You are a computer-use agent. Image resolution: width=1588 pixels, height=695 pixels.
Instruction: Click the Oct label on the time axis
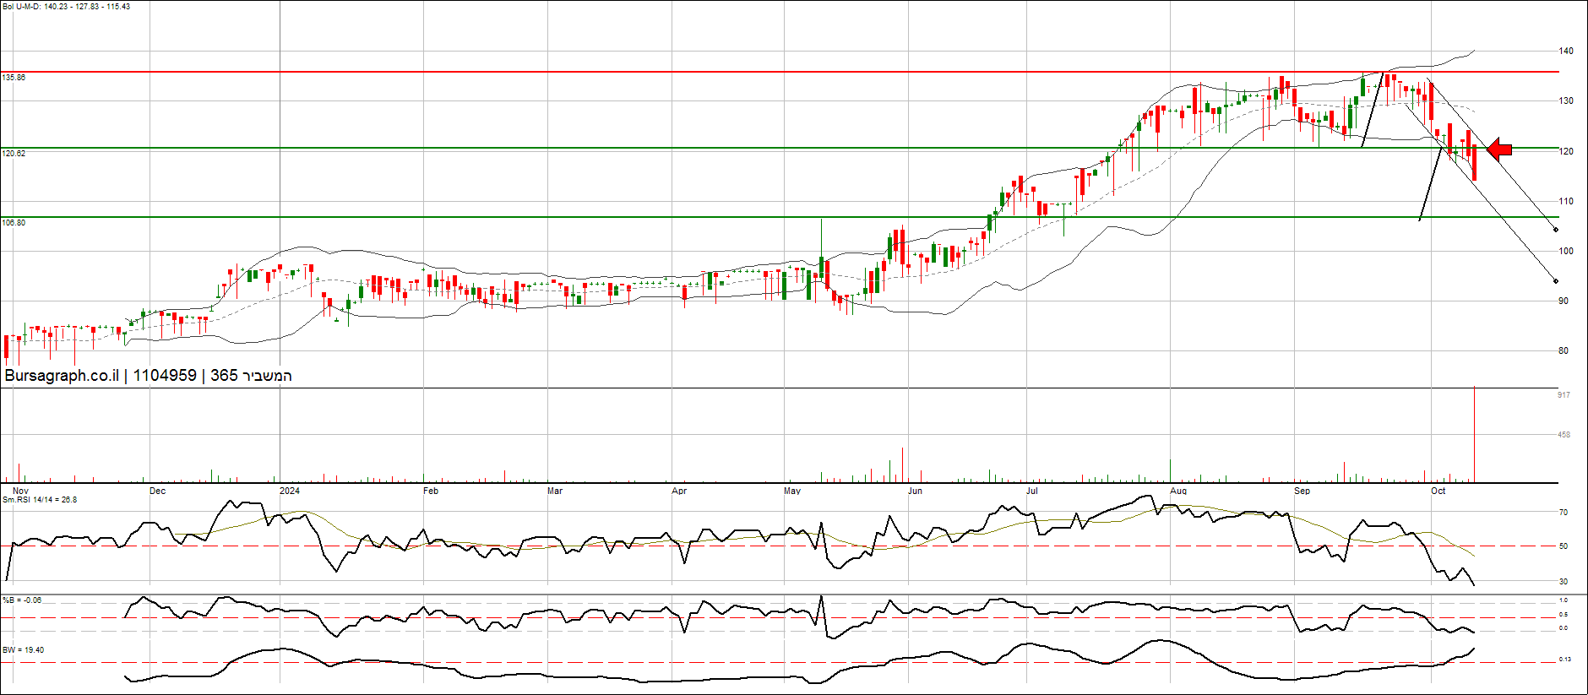(1438, 491)
